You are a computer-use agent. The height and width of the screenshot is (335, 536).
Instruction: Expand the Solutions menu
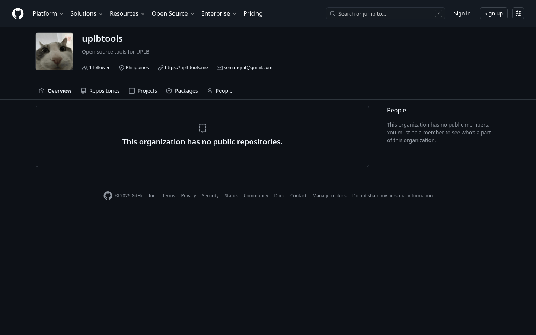[x=86, y=13]
